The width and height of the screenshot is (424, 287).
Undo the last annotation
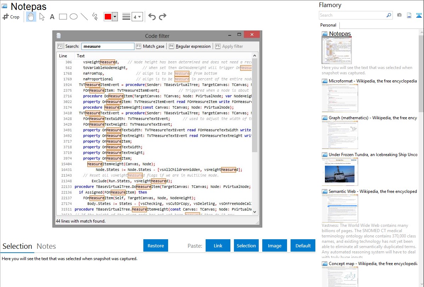point(152,17)
